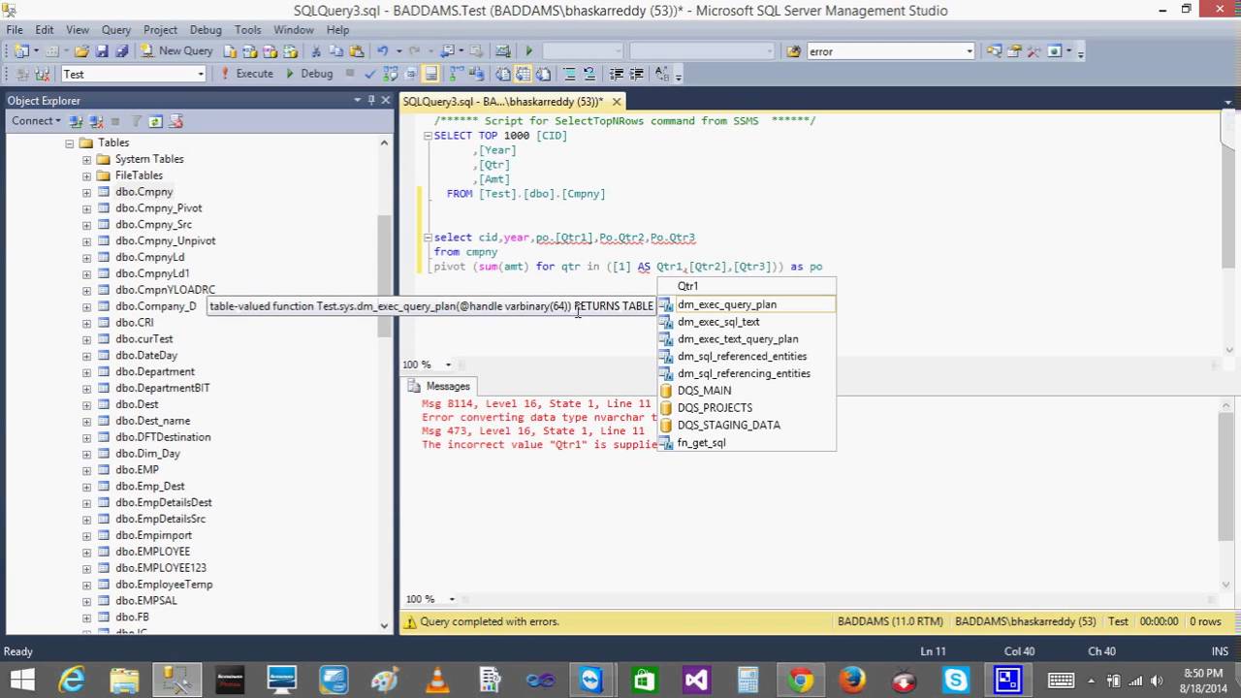Image resolution: width=1241 pixels, height=698 pixels.
Task: Click the Save All icon
Action: pos(121,51)
